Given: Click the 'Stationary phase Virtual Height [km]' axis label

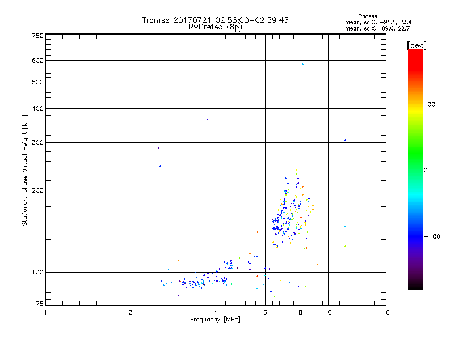Looking at the screenshot, I should click(24, 171).
